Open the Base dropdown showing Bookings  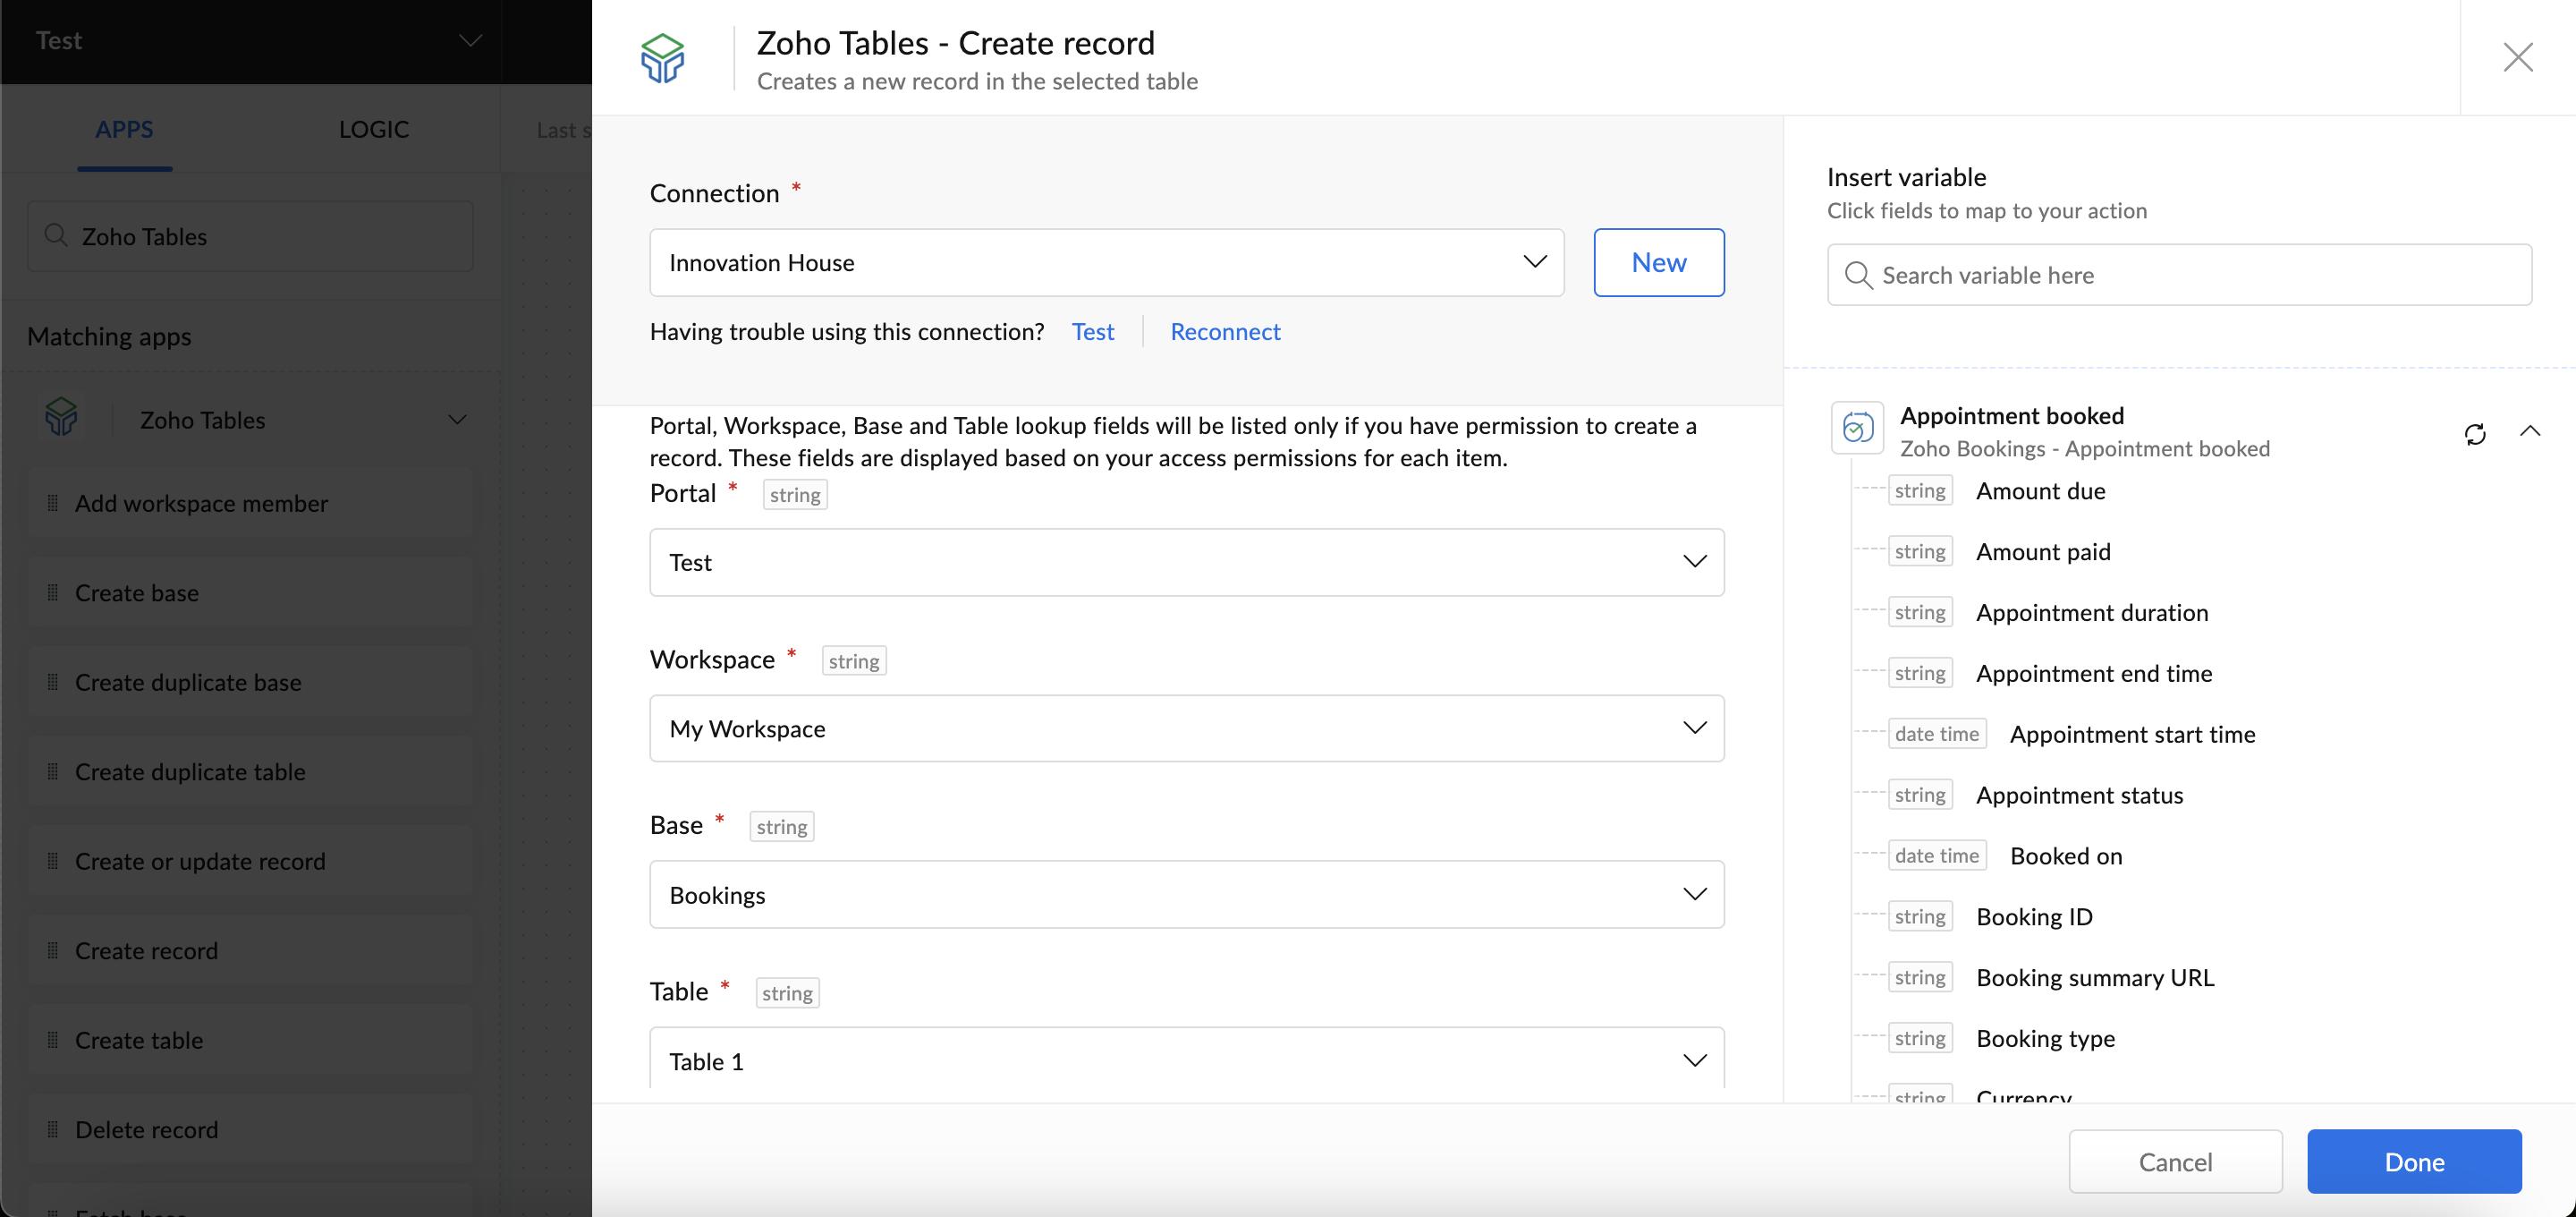1186,895
